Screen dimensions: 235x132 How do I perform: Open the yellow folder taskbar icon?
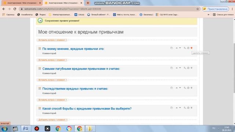tap(90, 129)
